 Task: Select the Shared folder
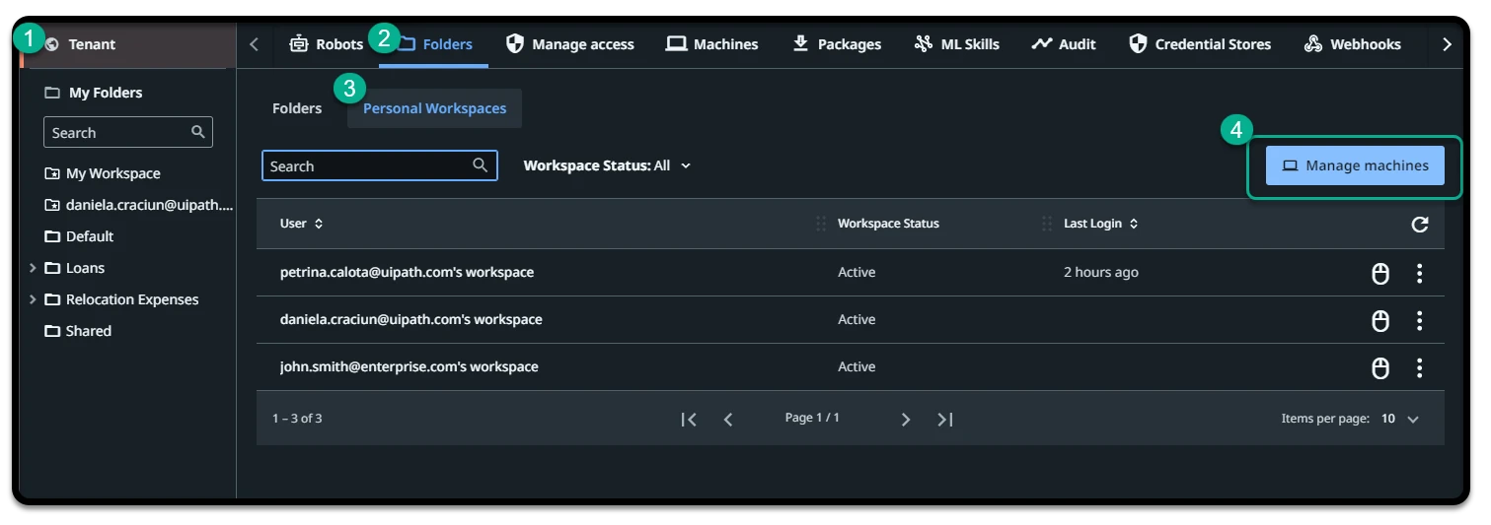[x=78, y=331]
